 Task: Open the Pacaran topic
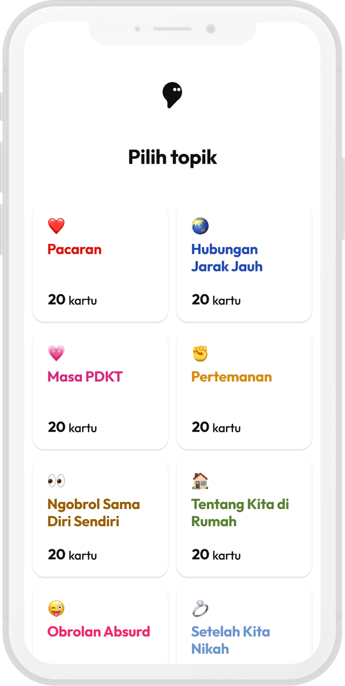100,263
